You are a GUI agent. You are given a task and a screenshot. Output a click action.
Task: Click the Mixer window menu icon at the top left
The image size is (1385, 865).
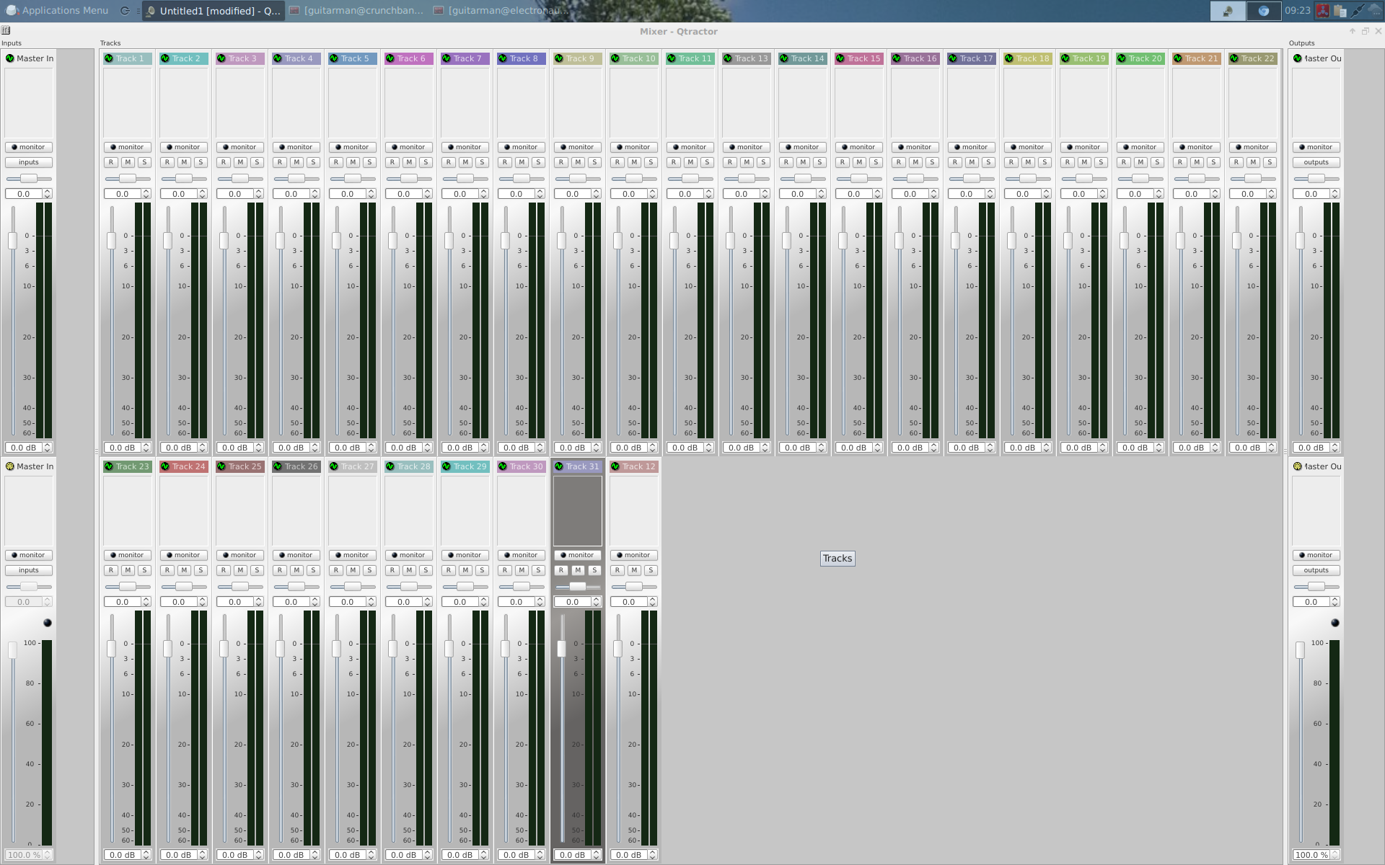point(6,30)
